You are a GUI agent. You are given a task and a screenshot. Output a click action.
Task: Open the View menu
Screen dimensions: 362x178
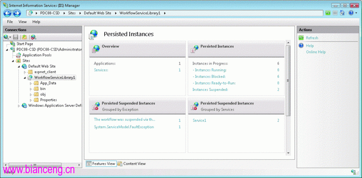23,22
